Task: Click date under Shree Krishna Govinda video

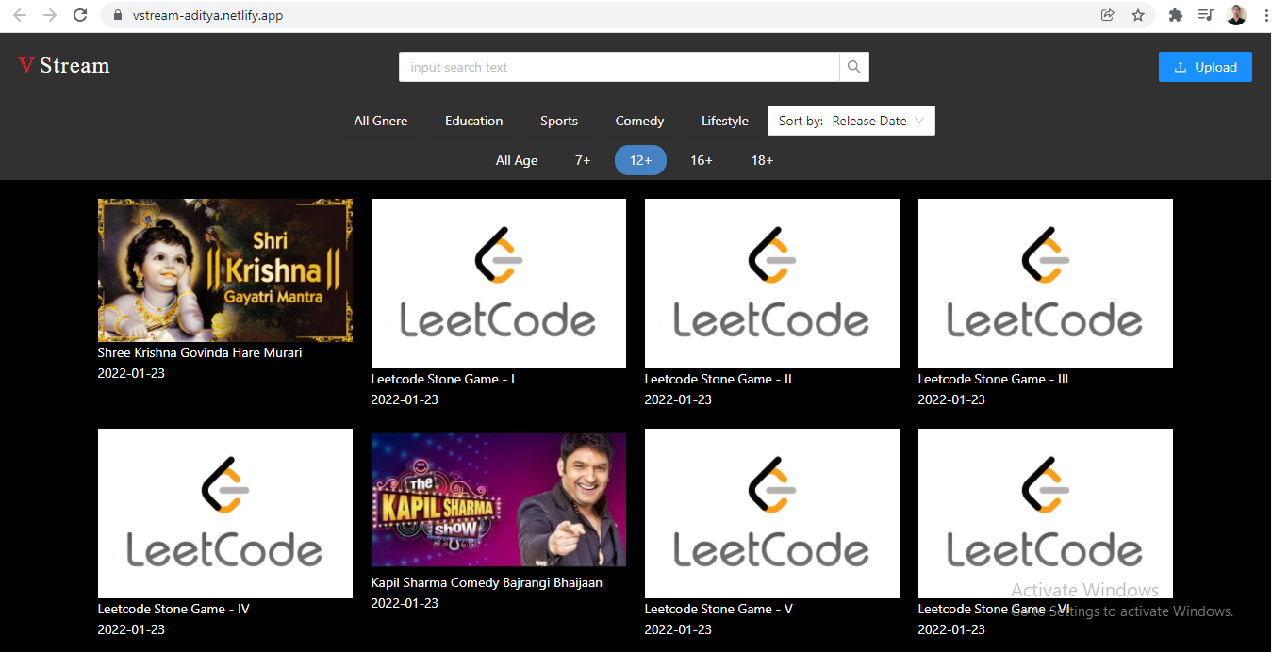Action: (131, 373)
